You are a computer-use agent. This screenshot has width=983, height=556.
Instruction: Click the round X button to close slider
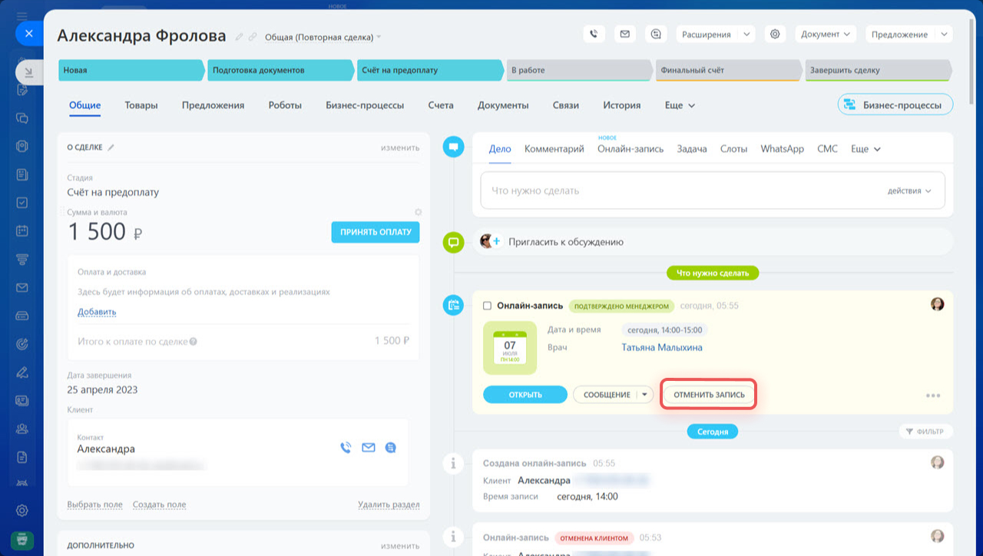[x=28, y=34]
